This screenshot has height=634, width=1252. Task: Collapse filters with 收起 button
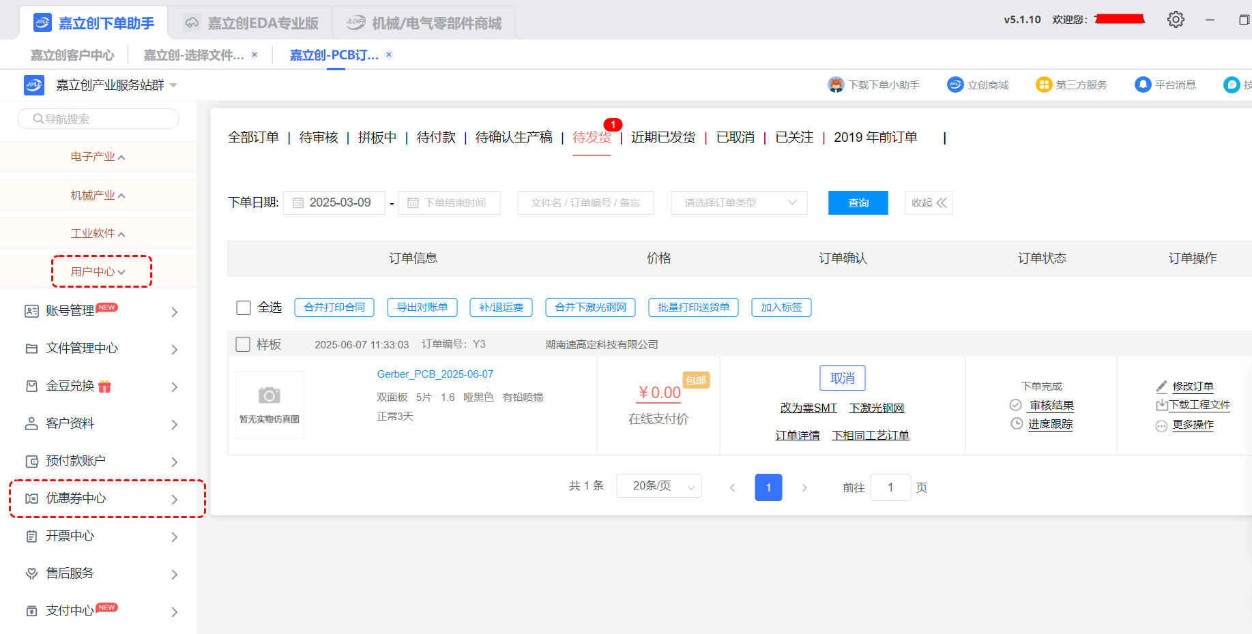[x=929, y=202]
